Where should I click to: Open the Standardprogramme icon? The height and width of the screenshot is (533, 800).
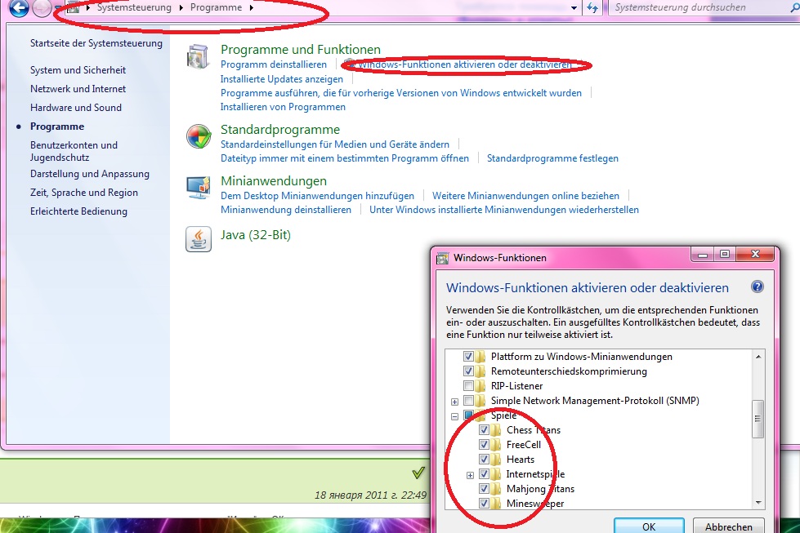[199, 137]
